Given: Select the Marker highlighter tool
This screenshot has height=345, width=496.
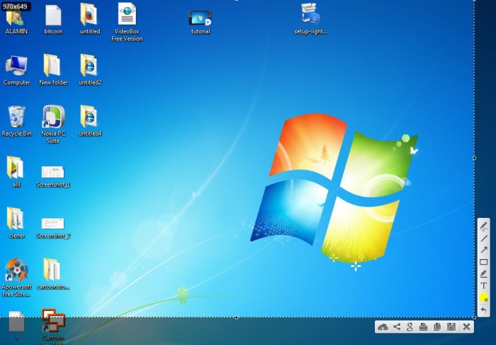Looking at the screenshot, I should click(x=483, y=274).
